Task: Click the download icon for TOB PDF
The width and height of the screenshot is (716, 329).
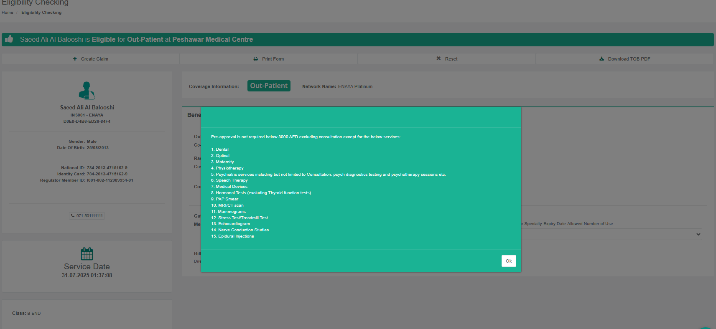Action: [x=601, y=59]
